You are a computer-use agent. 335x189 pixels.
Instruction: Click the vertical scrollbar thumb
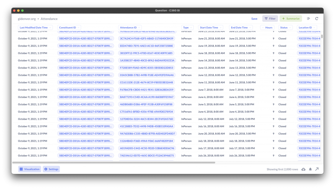(322, 36)
